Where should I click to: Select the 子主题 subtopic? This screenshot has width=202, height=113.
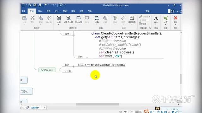(68, 71)
